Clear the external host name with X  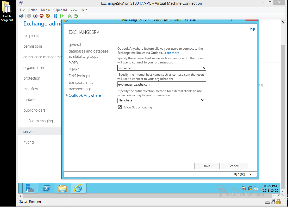204,68
